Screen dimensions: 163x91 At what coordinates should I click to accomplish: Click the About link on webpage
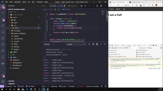click(x=118, y=9)
